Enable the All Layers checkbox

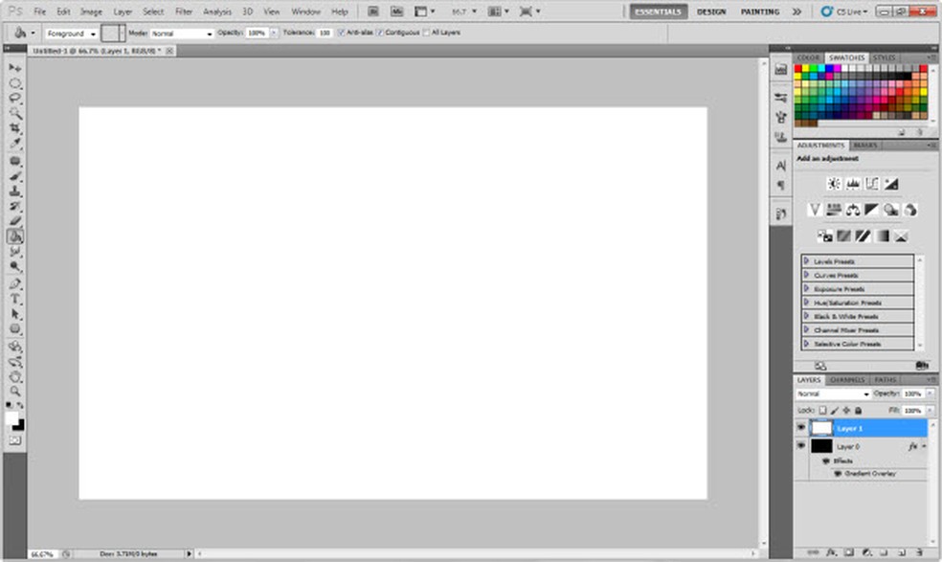[427, 33]
